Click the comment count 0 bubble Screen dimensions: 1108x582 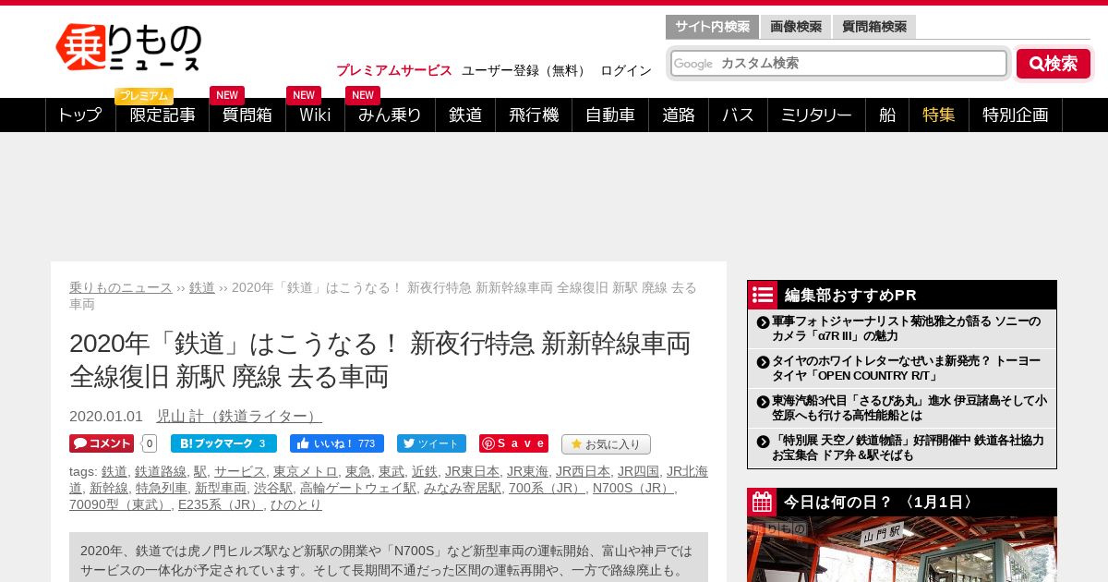[x=150, y=443]
